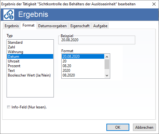Select Währung type
The height and width of the screenshot is (134, 159).
(x=30, y=52)
